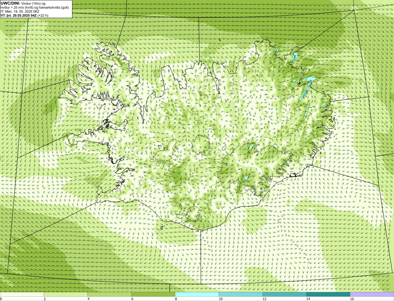This screenshot has height=301, width=394.
Task: Click the 10–12 m/s turquoise swatch
Action: 241,294
